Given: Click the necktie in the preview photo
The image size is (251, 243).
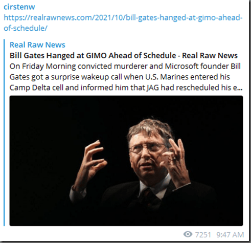Looking at the screenshot, I should click(x=148, y=196).
